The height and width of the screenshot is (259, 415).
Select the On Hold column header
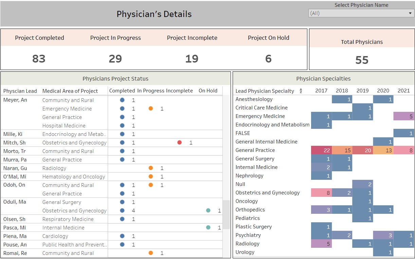[208, 91]
